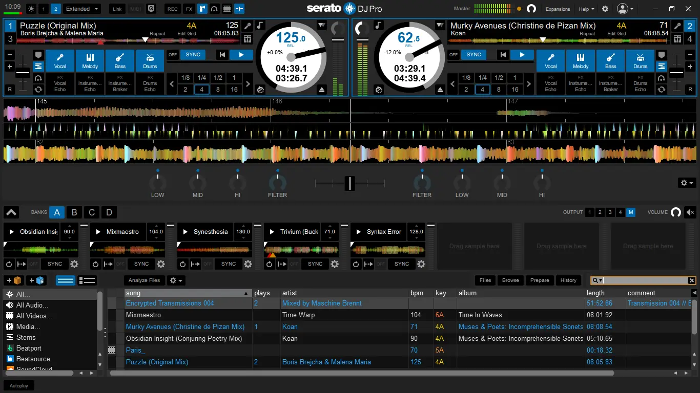Click the crossfader handle
The height and width of the screenshot is (393, 700).
[350, 183]
